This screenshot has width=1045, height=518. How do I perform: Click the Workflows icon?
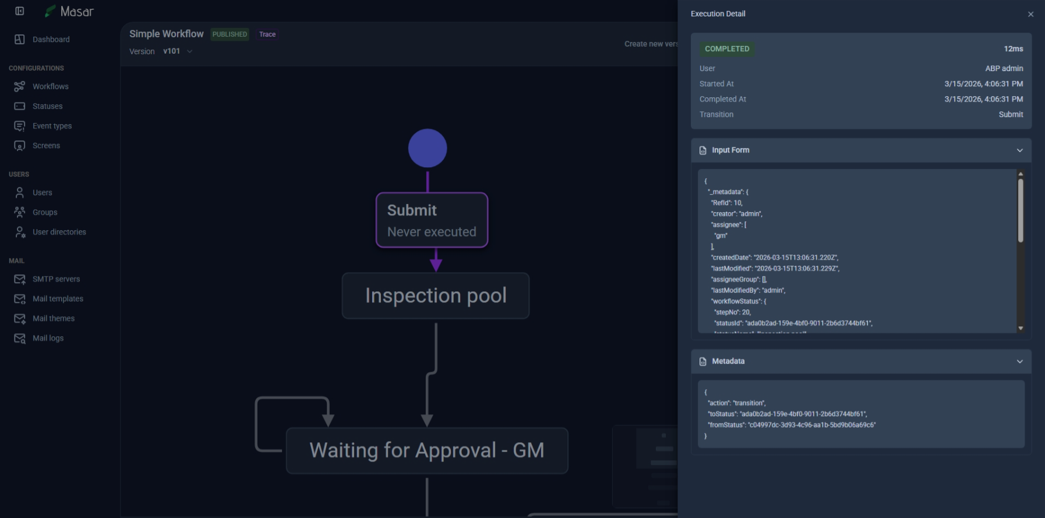coord(19,86)
